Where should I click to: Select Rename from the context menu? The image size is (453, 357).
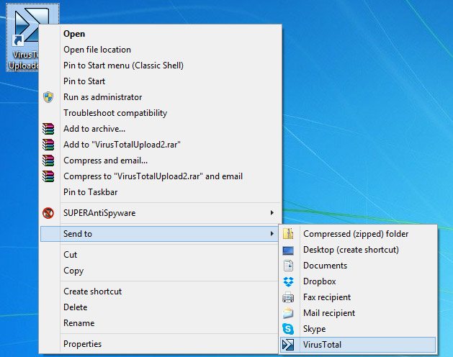point(160,323)
